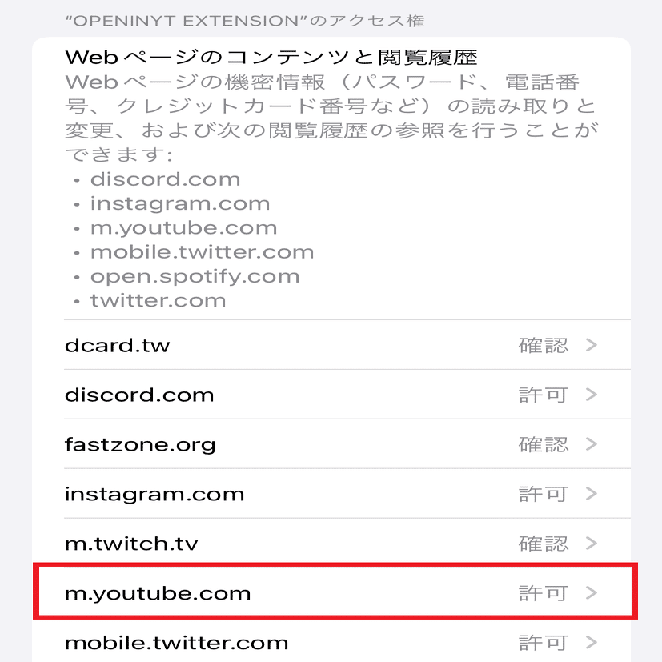Click the chevron beside m.twitch.tv
Screen dimensions: 662x662
(x=592, y=544)
